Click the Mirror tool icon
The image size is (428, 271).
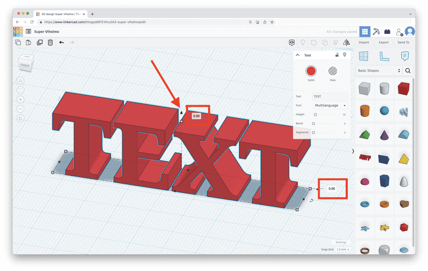click(346, 42)
